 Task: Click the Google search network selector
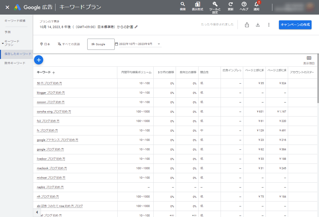point(101,44)
